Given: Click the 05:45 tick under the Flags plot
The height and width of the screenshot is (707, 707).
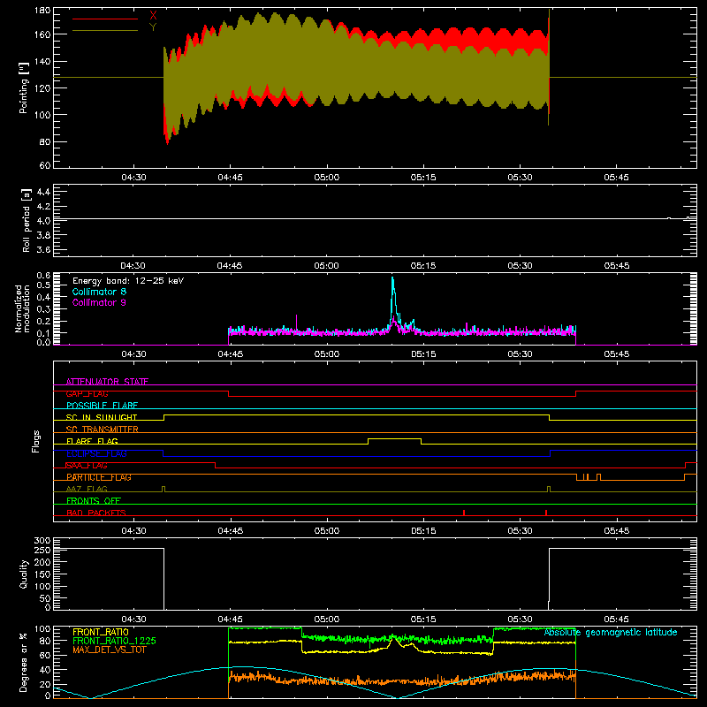Looking at the screenshot, I should (x=616, y=531).
